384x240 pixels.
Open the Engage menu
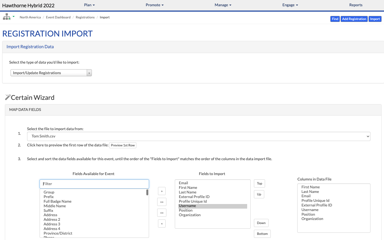[290, 5]
